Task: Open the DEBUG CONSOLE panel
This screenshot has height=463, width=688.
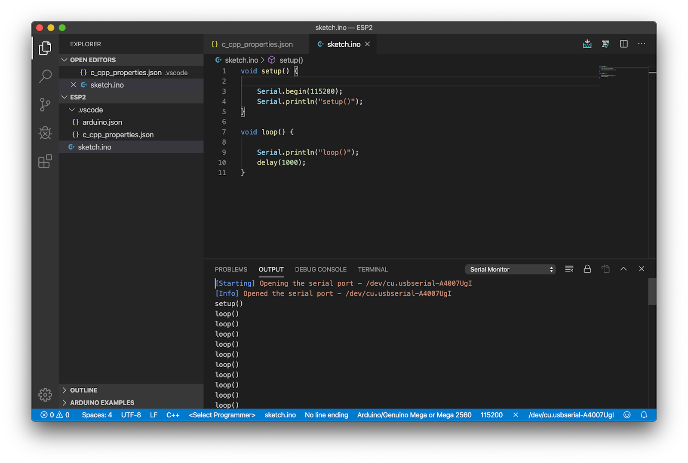Action: point(320,269)
